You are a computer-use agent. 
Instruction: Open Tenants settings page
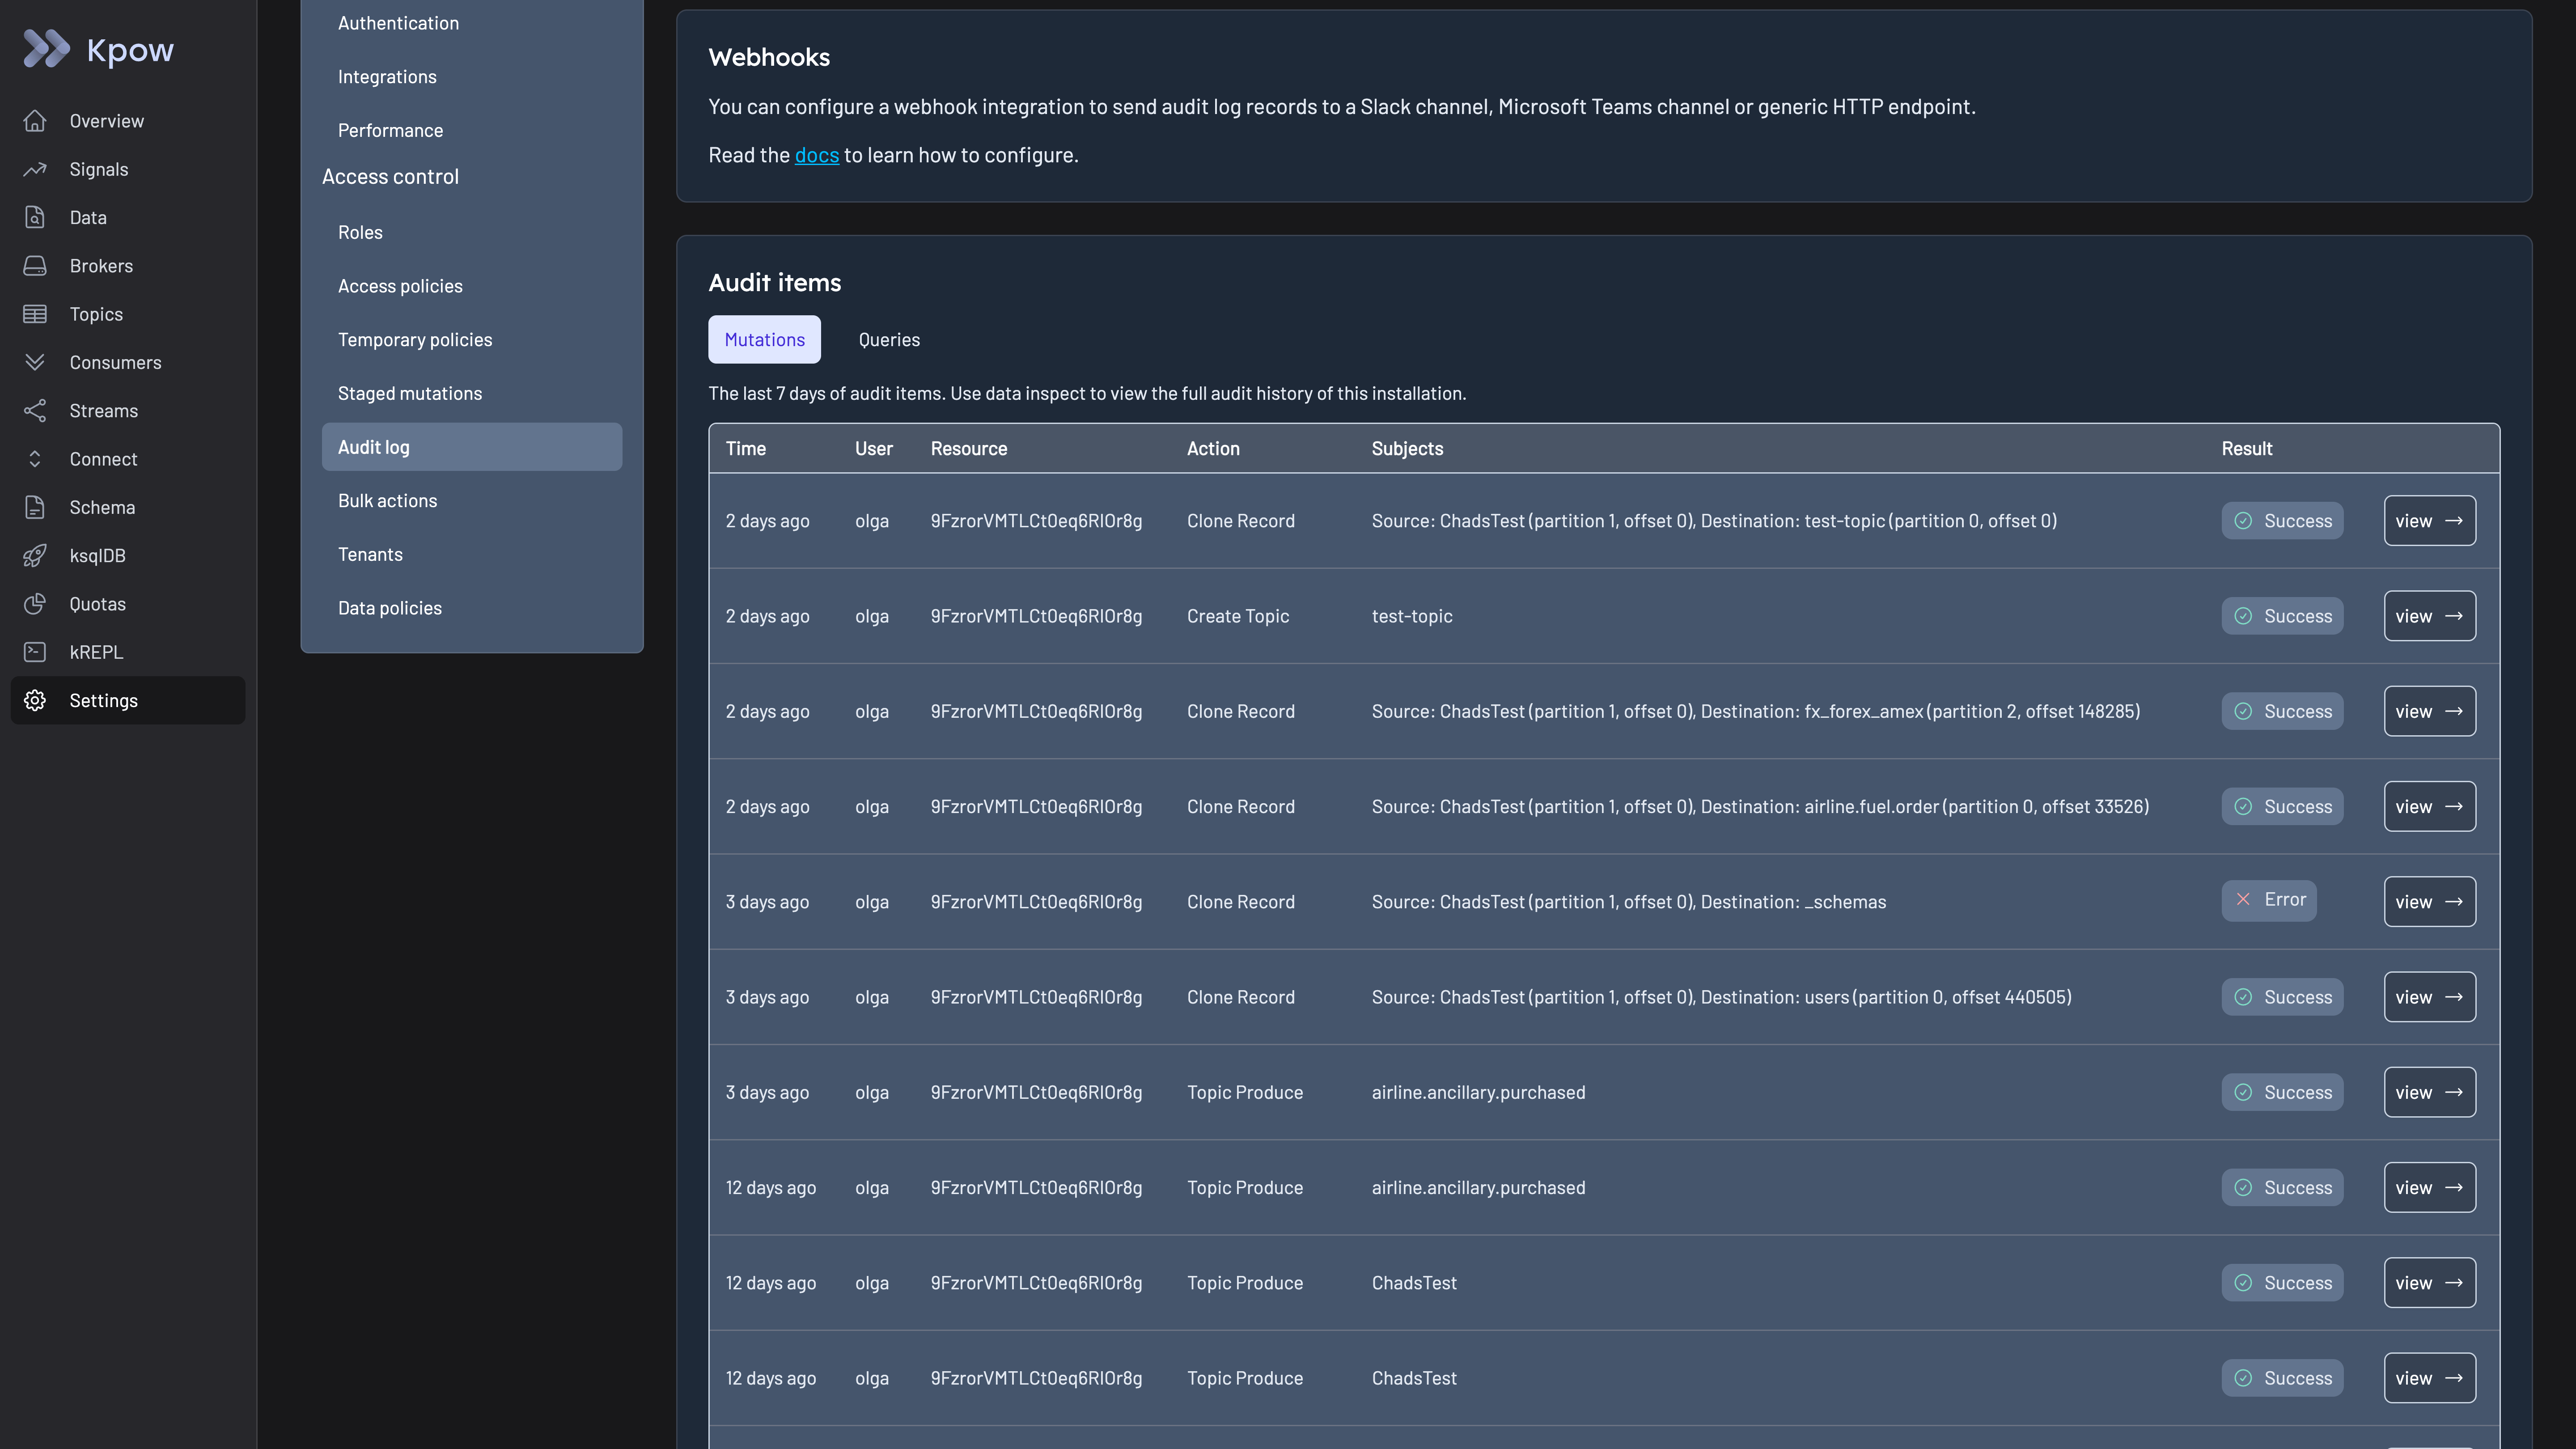[370, 555]
